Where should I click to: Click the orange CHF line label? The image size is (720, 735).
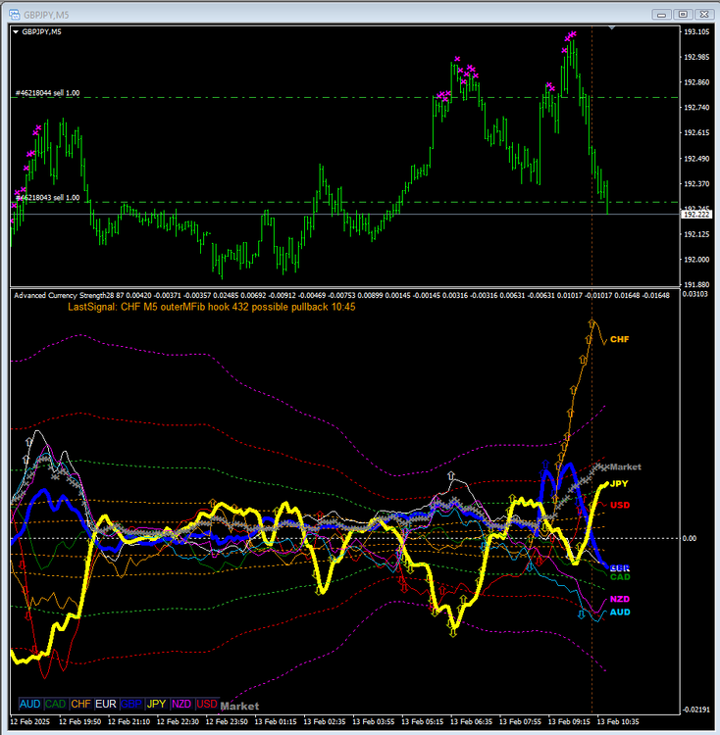[x=619, y=339]
